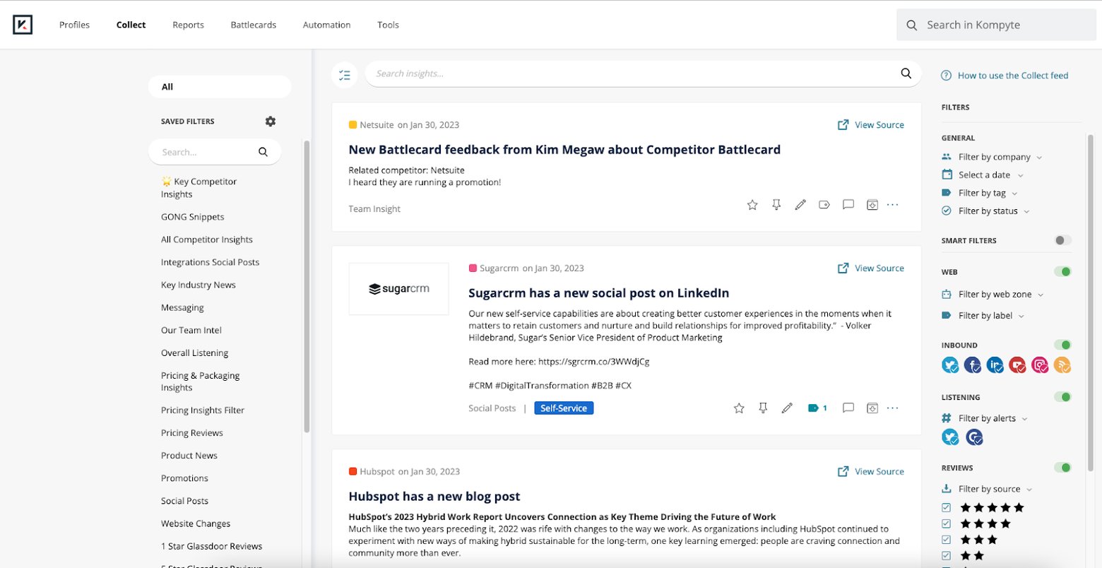
Task: Open saved filters settings gear
Action: (x=271, y=122)
